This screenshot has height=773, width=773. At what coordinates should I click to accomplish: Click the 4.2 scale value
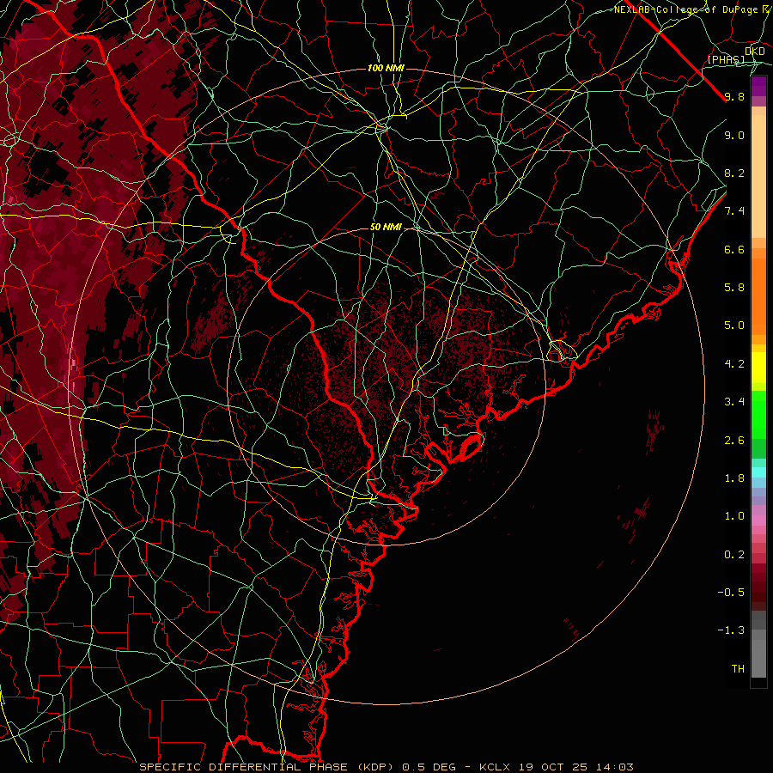pos(734,364)
